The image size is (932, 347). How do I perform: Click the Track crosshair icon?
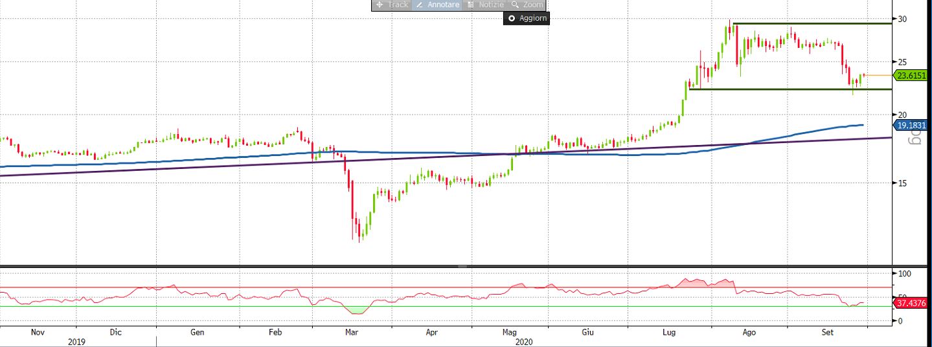[380, 5]
